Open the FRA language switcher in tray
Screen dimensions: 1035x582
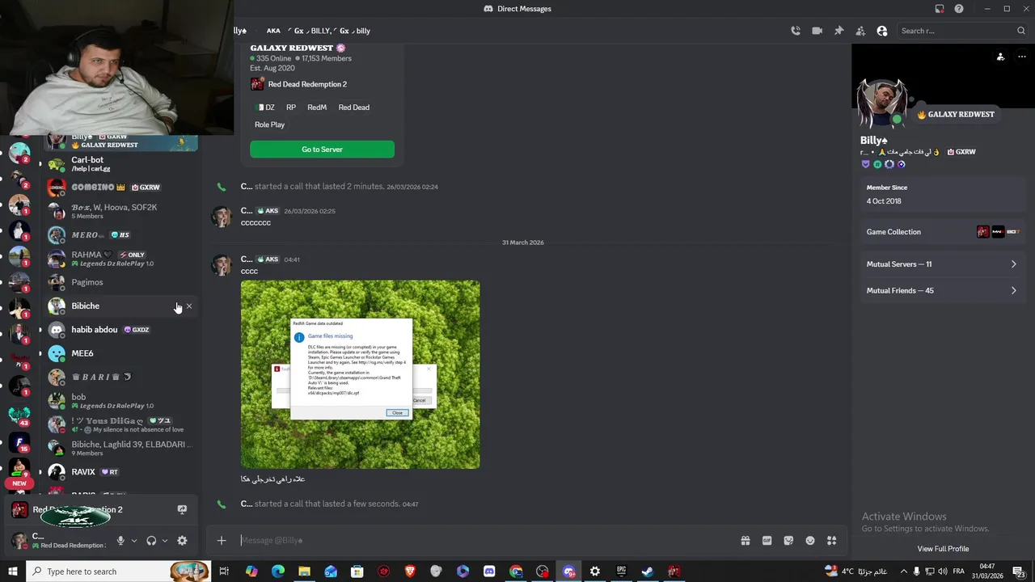click(959, 571)
